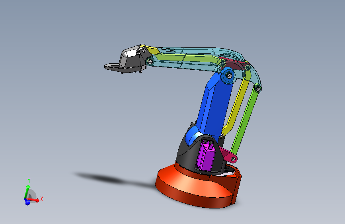Select the top pivot of the green rod
Screen dimensions: 345x224
tap(258, 89)
